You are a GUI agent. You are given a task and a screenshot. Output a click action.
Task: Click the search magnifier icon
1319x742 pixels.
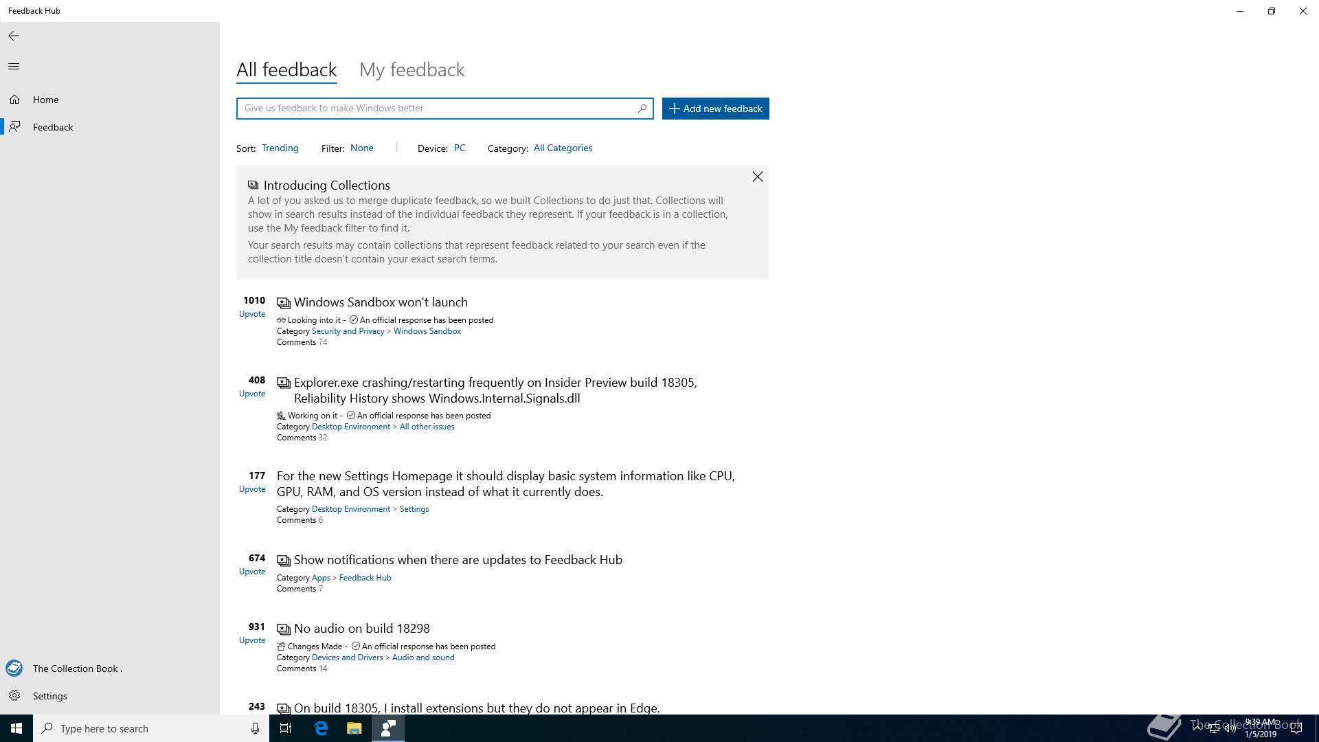click(x=642, y=108)
